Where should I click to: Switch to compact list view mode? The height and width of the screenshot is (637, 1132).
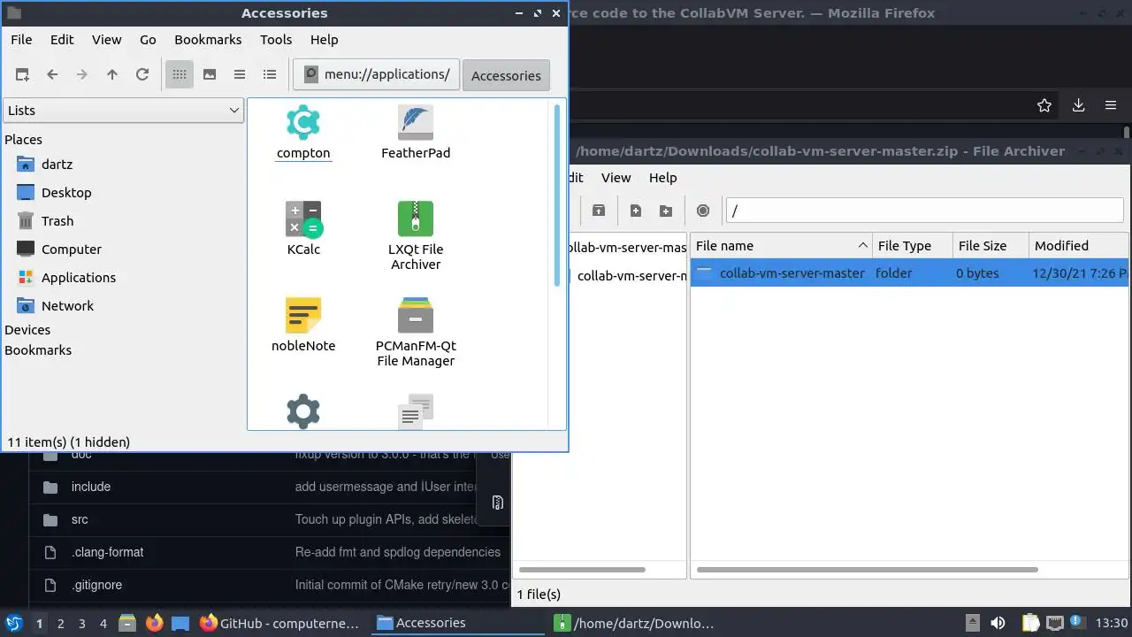240,75
